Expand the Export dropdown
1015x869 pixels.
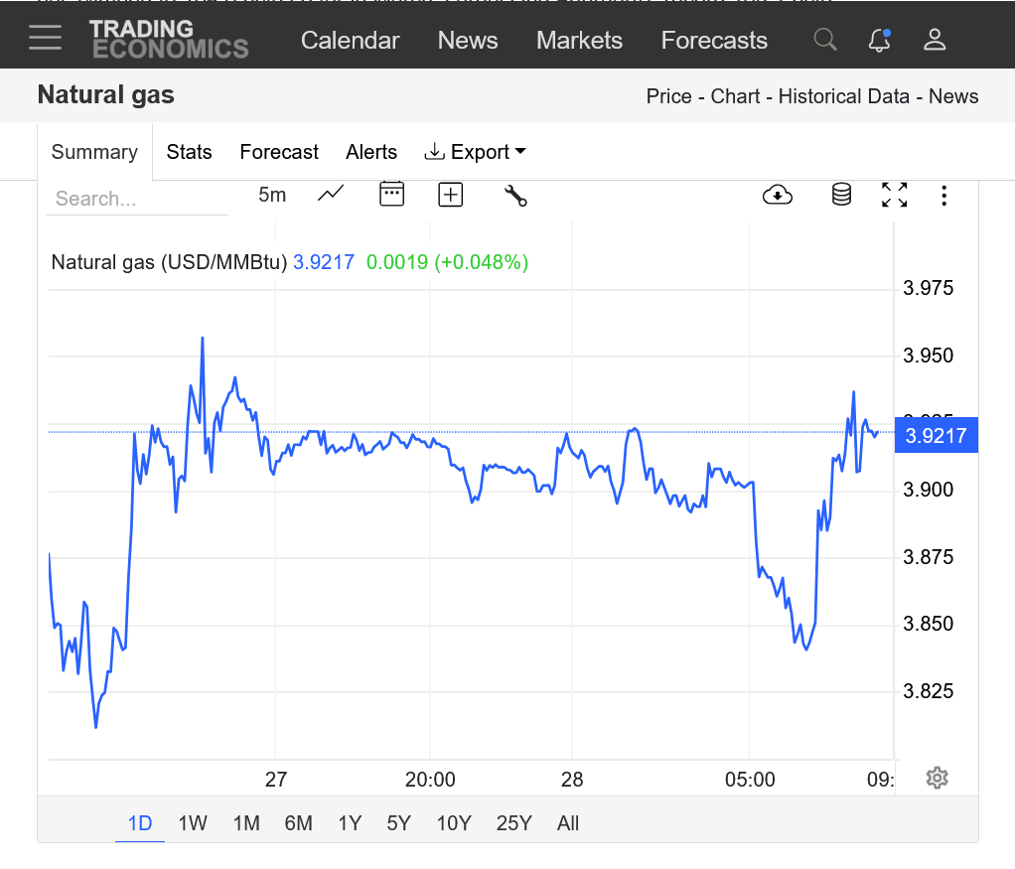(476, 152)
